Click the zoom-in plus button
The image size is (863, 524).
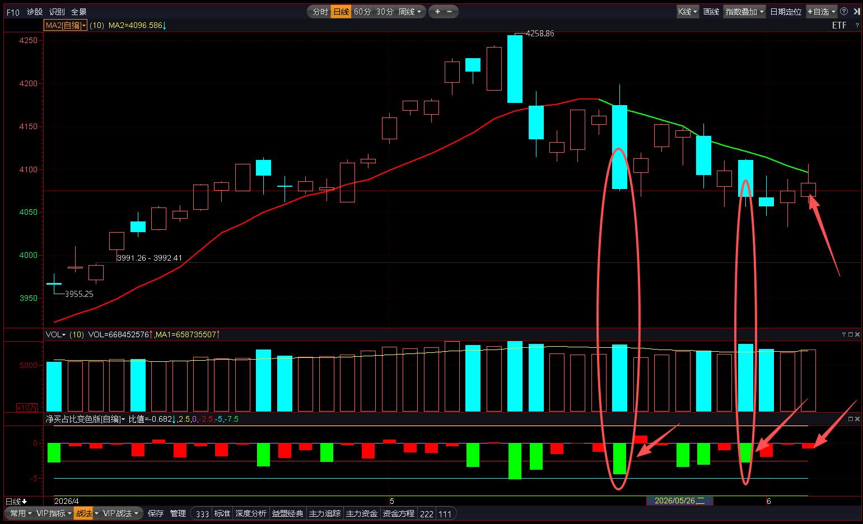[437, 11]
